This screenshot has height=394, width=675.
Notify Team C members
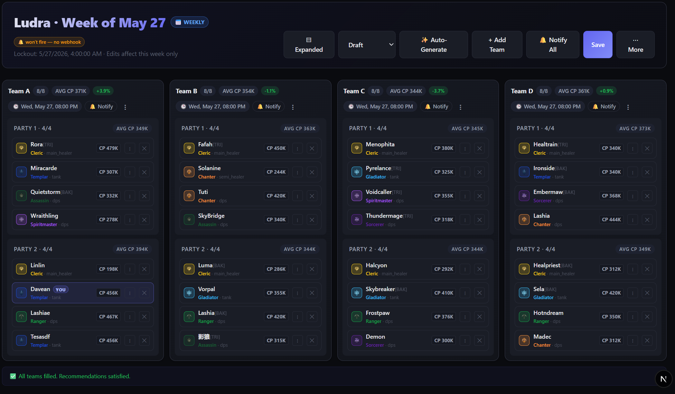pyautogui.click(x=436, y=106)
